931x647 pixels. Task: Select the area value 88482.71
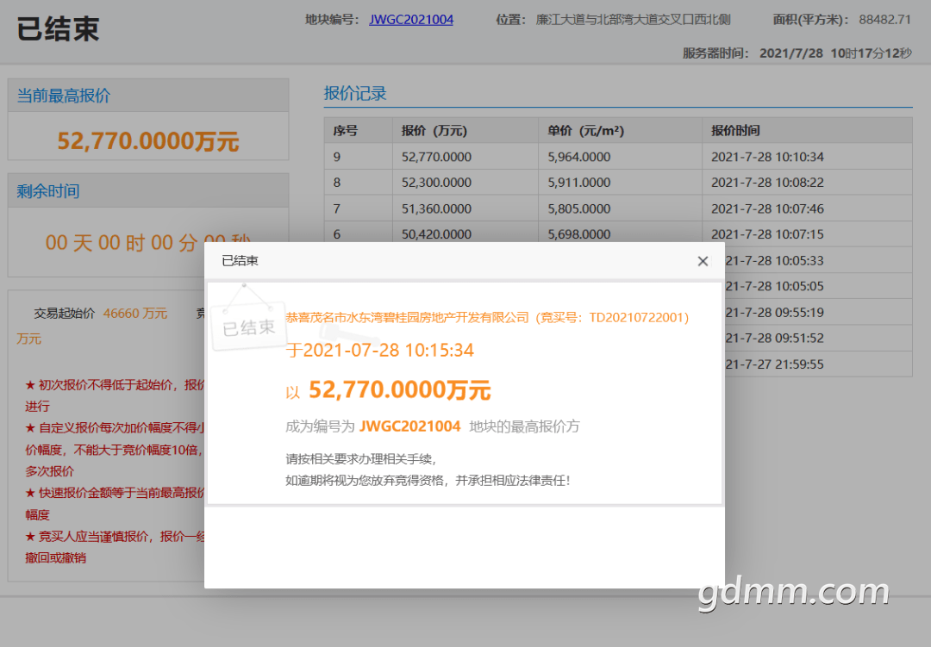click(x=884, y=20)
